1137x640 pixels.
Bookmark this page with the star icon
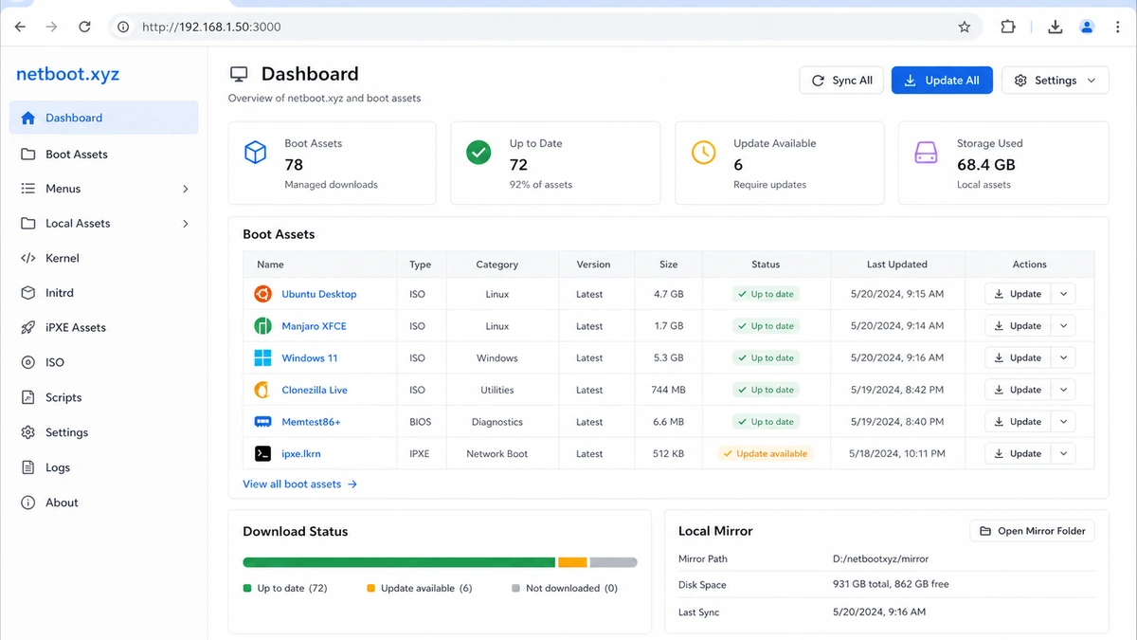pyautogui.click(x=965, y=27)
